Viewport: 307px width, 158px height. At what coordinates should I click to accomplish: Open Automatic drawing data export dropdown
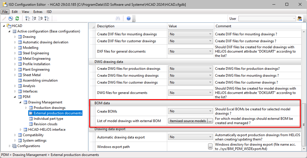click(191, 137)
